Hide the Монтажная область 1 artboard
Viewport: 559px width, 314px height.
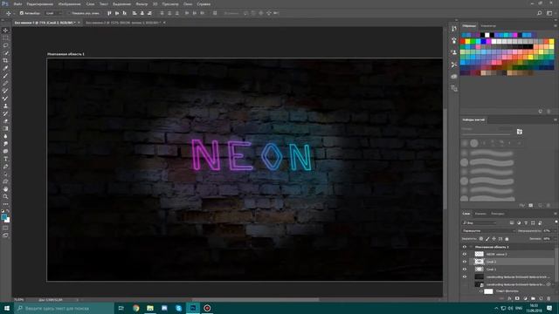coord(465,247)
